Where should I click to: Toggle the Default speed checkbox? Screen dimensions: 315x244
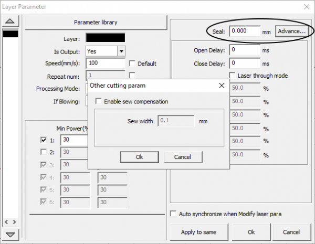(x=132, y=63)
